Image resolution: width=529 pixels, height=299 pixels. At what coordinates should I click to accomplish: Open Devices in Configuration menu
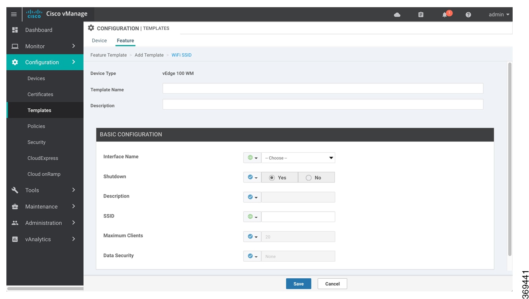click(36, 78)
